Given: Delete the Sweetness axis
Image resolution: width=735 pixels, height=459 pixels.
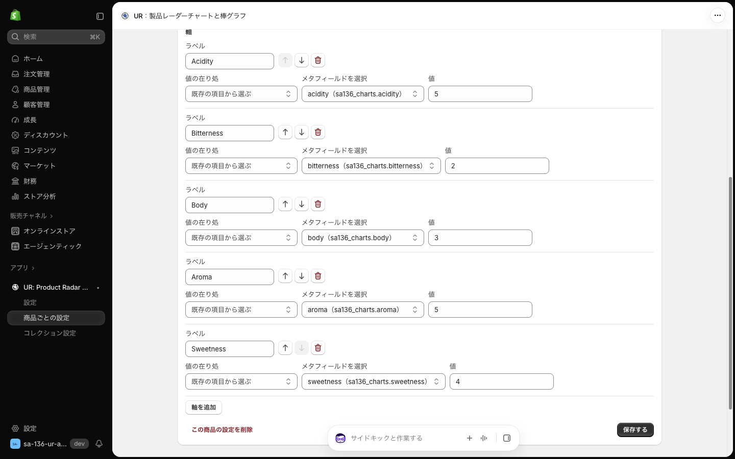Looking at the screenshot, I should coord(318,348).
